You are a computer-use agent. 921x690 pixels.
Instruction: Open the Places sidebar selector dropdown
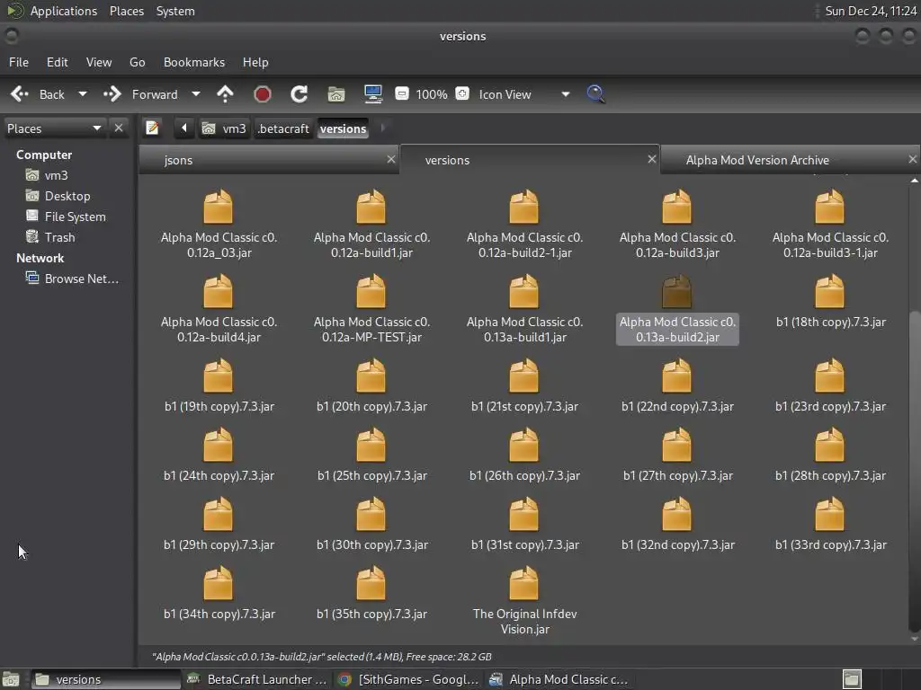coord(96,128)
